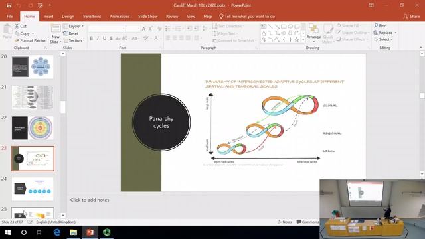The width and height of the screenshot is (425, 239).
Task: Open the Arrange objects tool
Action: [313, 33]
